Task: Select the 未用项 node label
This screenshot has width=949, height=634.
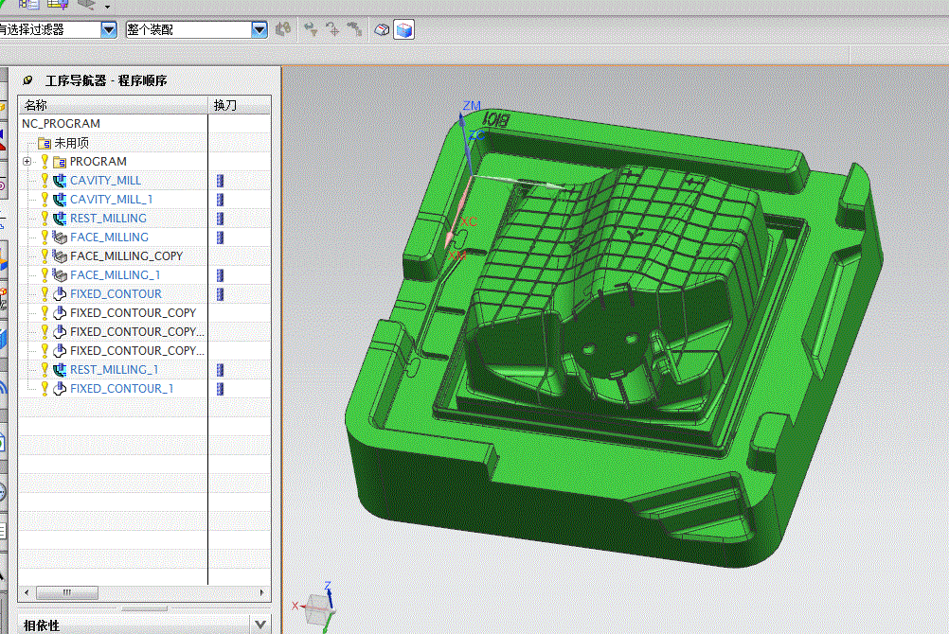Action: coord(71,143)
